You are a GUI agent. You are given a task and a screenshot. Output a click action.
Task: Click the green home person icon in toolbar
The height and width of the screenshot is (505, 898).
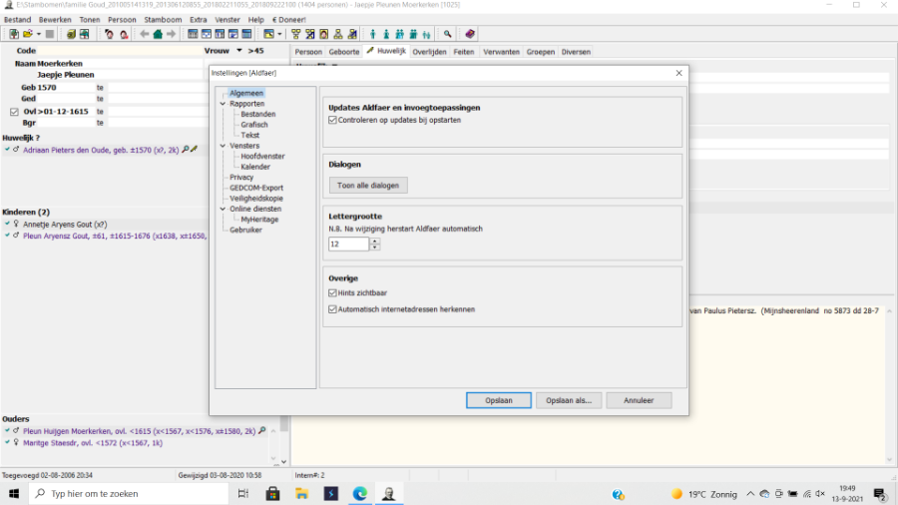coord(158,34)
